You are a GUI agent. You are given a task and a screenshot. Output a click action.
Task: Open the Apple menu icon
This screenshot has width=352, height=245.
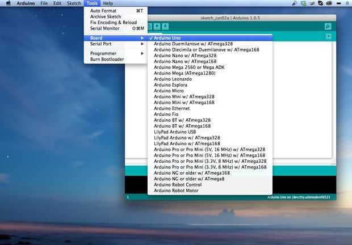pyautogui.click(x=9, y=3)
